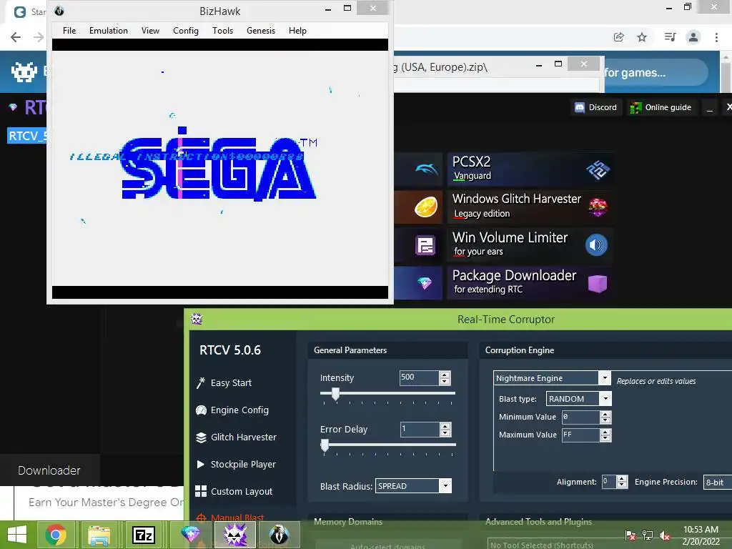The image size is (732, 549).
Task: Open the Help menu in BizHawk
Action: pos(297,31)
